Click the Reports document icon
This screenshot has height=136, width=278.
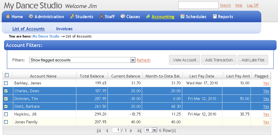[215, 17]
